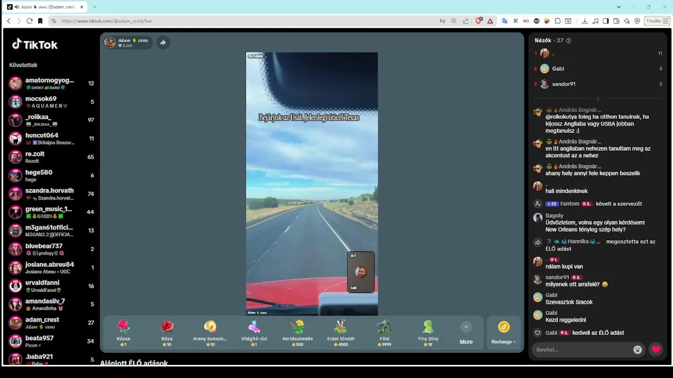Open the translate extension icon
Screen dimensions: 673x378
[505, 21]
